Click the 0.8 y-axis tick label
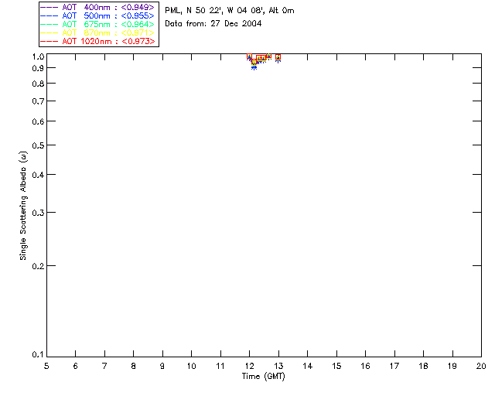This screenshot has height=396, width=495. pyautogui.click(x=38, y=84)
